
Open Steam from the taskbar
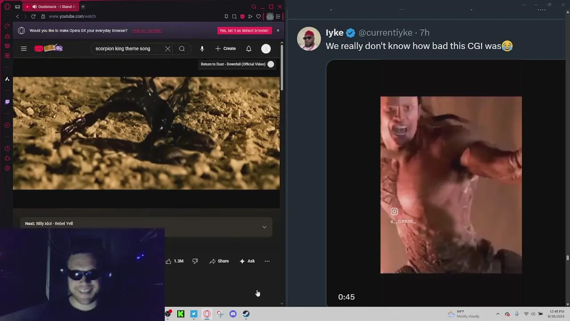click(x=246, y=314)
